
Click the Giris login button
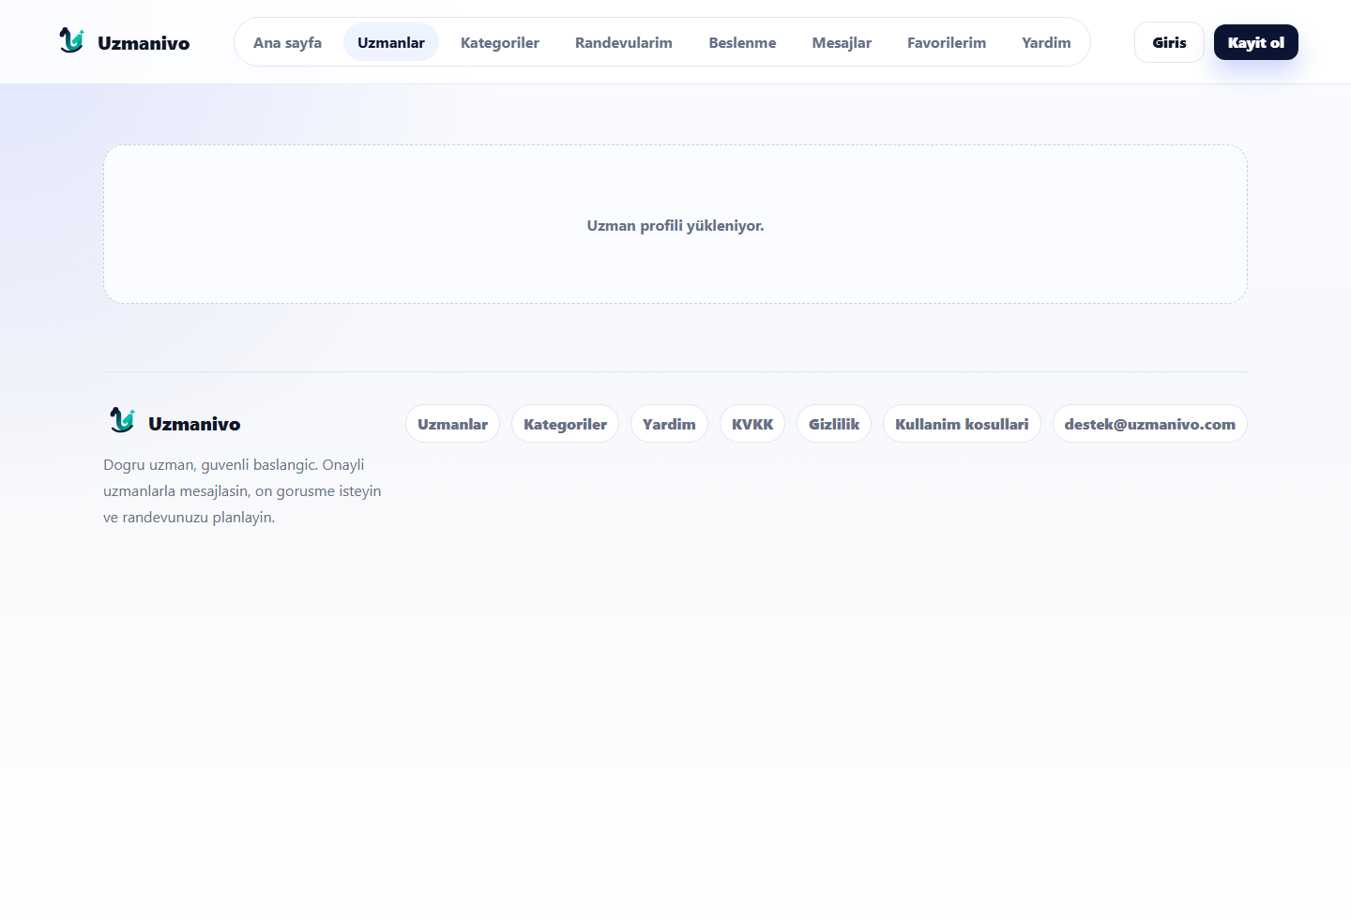1169,42
